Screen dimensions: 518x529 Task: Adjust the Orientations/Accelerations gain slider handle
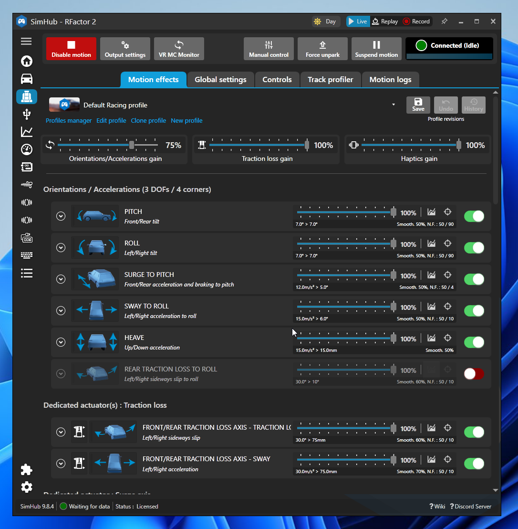132,145
